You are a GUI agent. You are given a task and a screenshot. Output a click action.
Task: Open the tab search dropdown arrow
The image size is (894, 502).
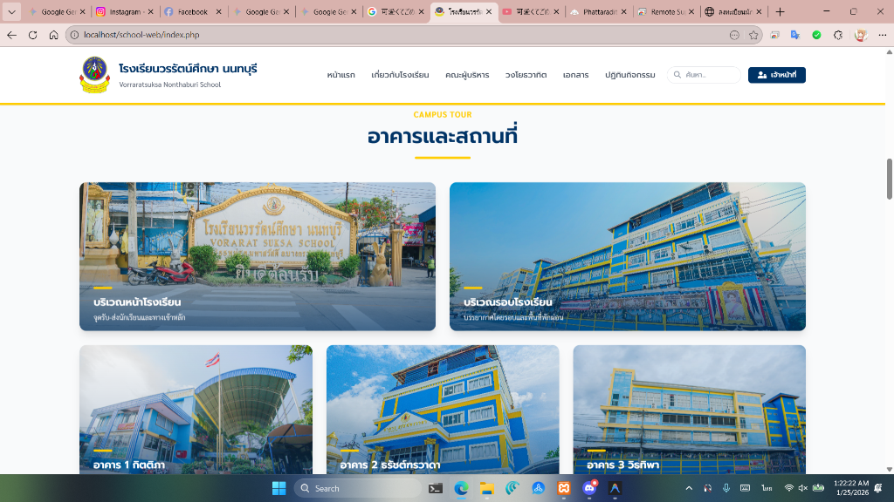(x=10, y=12)
